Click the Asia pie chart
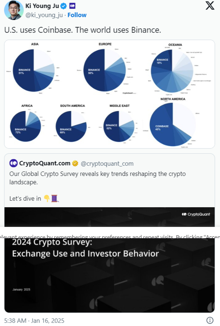 34,69
